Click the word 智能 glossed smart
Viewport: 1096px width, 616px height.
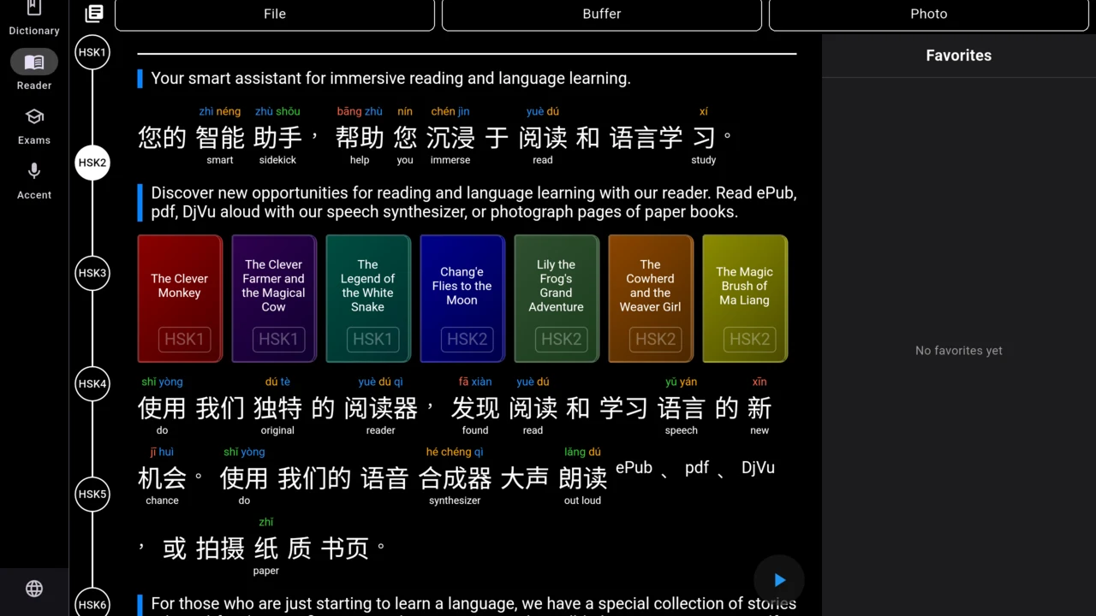point(220,137)
